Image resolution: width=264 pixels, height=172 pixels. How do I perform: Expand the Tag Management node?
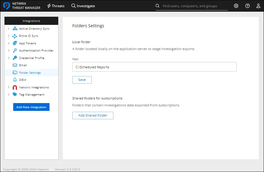point(9,94)
